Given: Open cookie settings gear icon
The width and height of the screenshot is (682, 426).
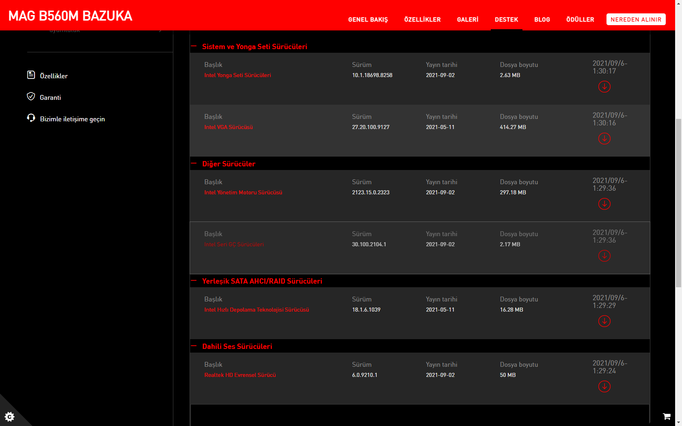Looking at the screenshot, I should [x=9, y=416].
